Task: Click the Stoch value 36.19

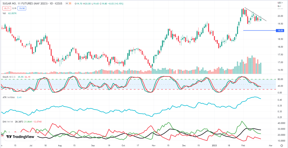Action: 27,77
